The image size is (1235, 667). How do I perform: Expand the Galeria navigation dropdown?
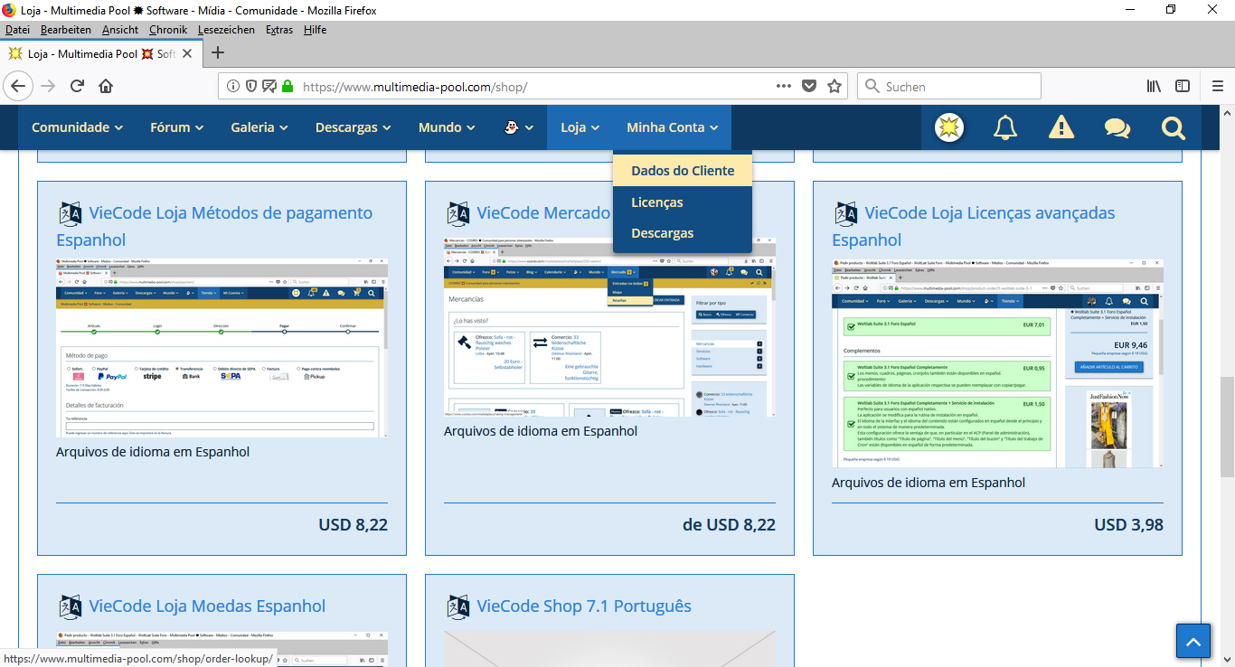coord(259,127)
